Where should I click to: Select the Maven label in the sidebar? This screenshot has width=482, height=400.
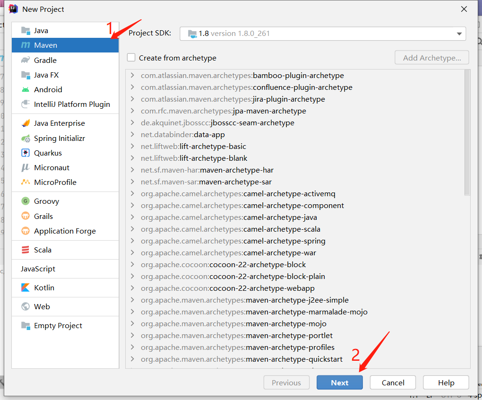(45, 45)
